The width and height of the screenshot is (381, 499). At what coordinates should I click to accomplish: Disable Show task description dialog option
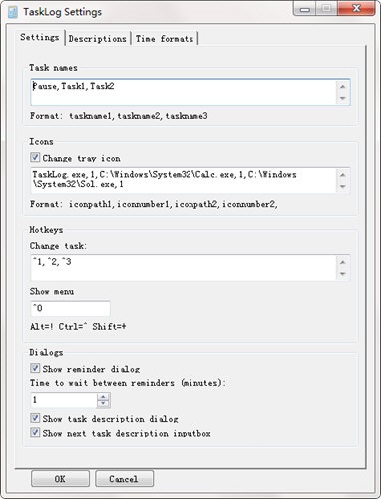[x=35, y=418]
